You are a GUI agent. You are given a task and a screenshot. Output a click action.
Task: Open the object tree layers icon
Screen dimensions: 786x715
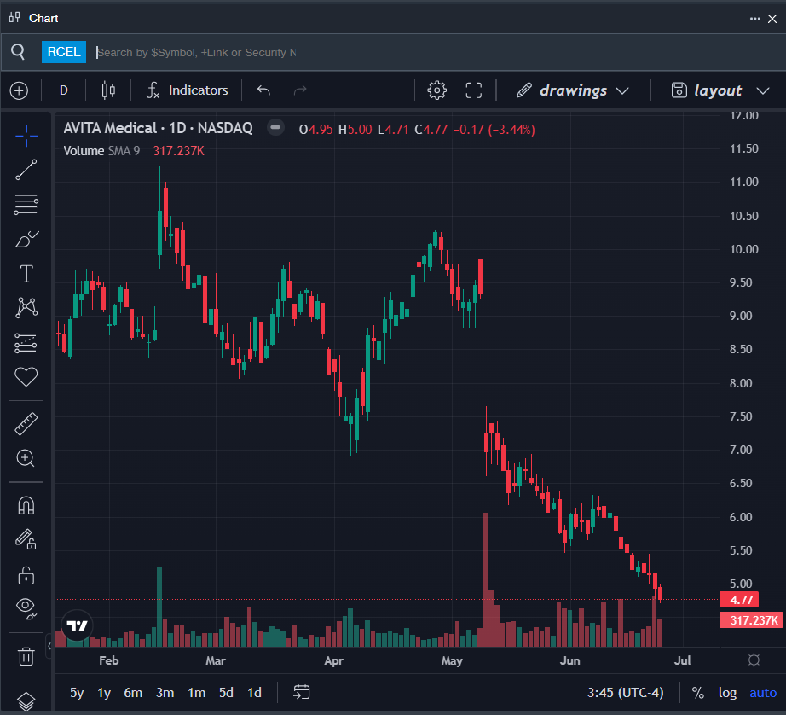tap(26, 701)
